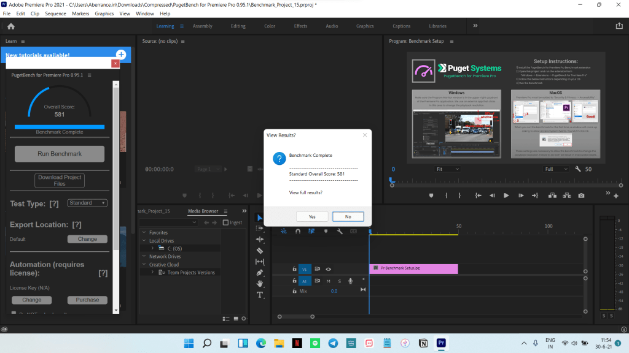
Task: Open the Markers menu
Action: pos(80,13)
